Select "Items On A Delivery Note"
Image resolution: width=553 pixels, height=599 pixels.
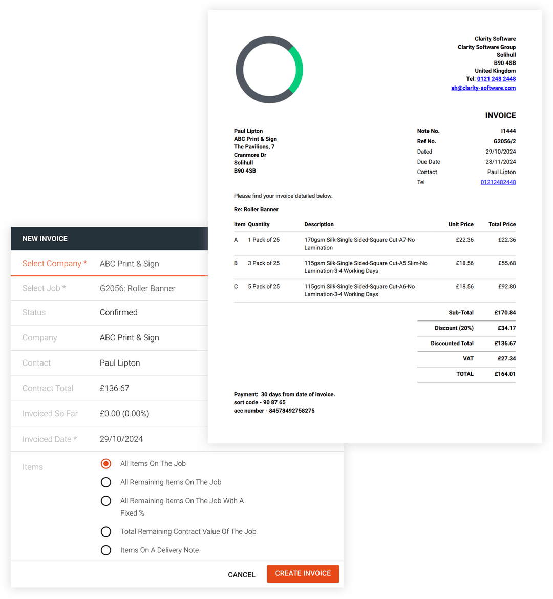click(106, 550)
